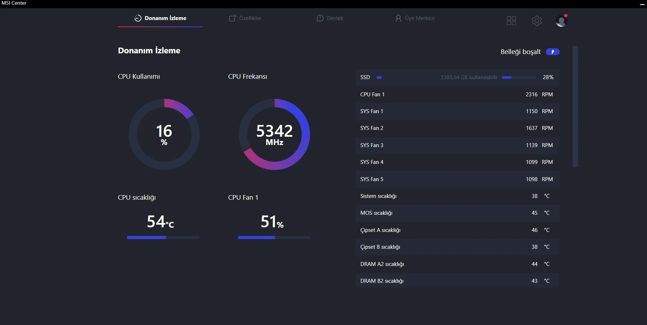Screen dimensions: 647x325
Task: Open the apps grid icon
Action: (x=511, y=21)
